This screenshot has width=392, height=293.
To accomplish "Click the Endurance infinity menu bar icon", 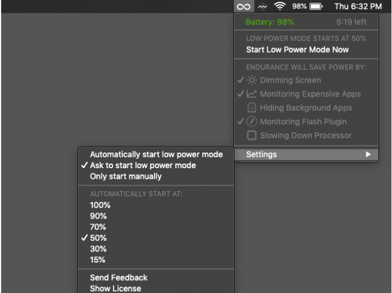I will click(x=244, y=7).
